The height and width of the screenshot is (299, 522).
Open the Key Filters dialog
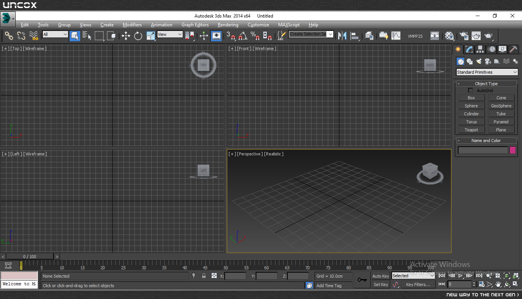(x=418, y=284)
